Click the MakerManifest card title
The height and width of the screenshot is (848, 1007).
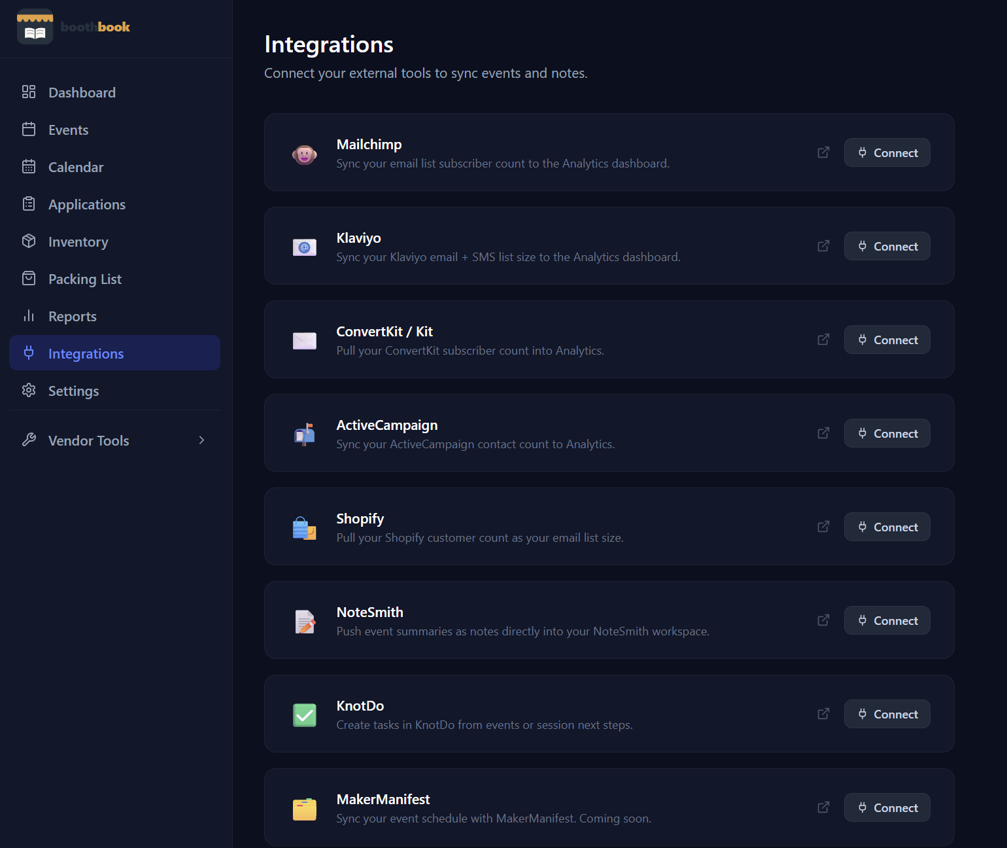coord(383,800)
